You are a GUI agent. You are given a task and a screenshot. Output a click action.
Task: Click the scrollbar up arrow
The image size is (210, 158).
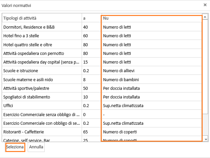(205, 17)
